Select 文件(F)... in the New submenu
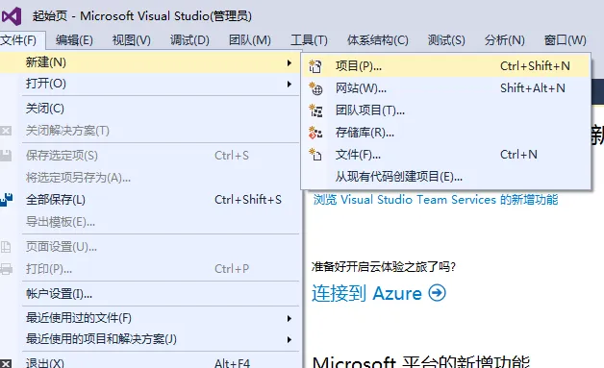The height and width of the screenshot is (368, 604). click(x=446, y=155)
